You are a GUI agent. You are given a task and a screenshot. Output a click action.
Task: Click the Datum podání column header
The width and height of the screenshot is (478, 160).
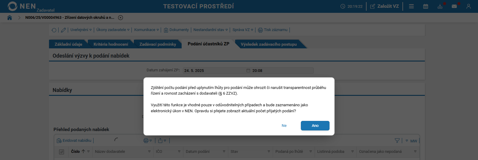click(x=197, y=152)
